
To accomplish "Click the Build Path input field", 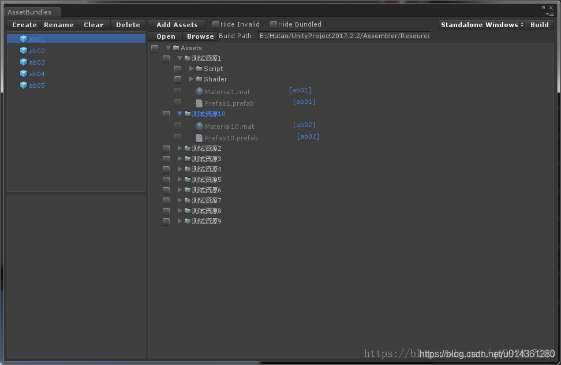I will tap(345, 36).
